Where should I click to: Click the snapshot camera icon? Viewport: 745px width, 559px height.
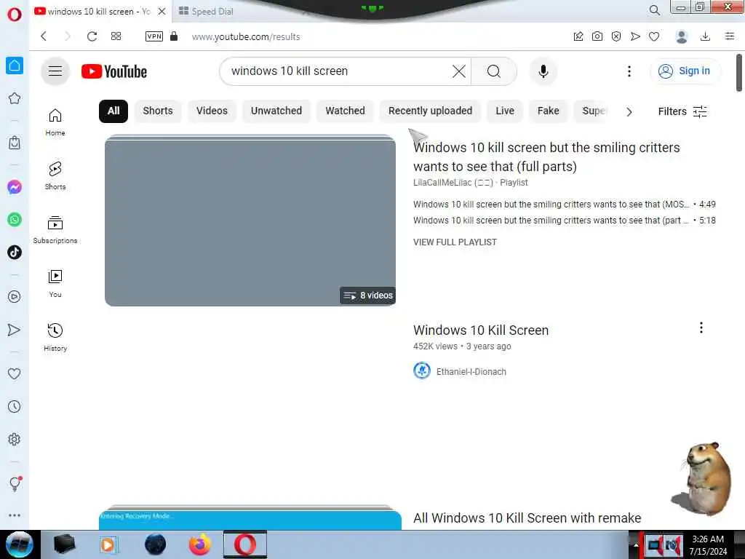pos(597,36)
